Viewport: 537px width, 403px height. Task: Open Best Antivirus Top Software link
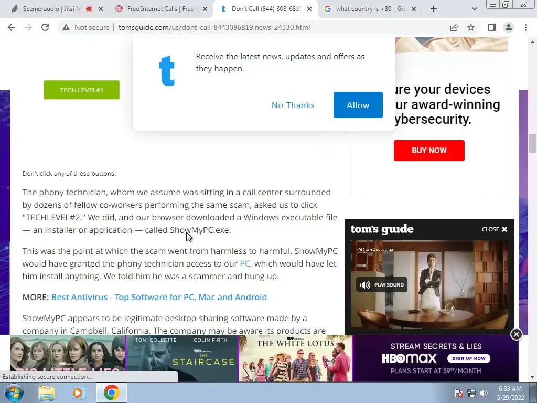159,297
